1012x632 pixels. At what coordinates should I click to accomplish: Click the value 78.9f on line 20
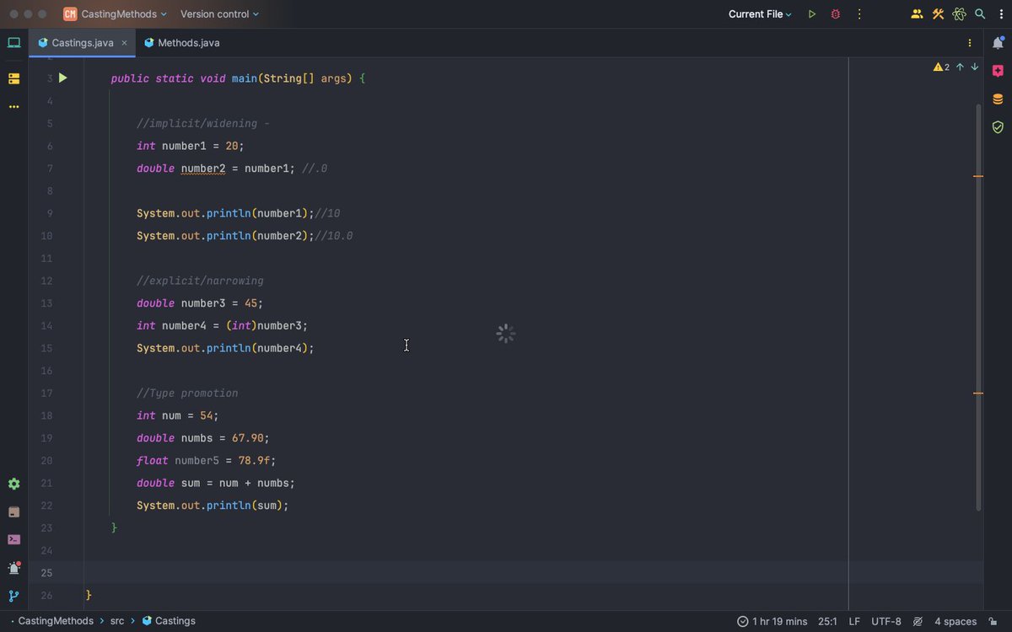point(254,461)
